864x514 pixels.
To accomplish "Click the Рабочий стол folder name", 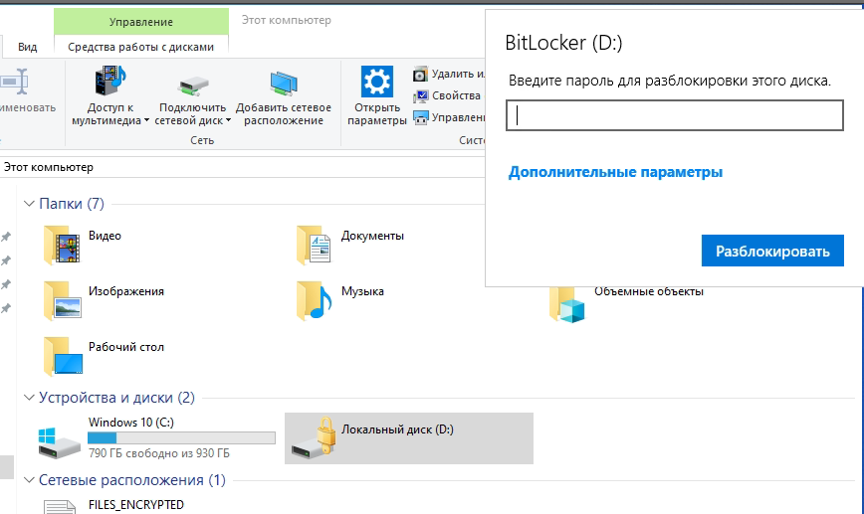I will click(126, 347).
